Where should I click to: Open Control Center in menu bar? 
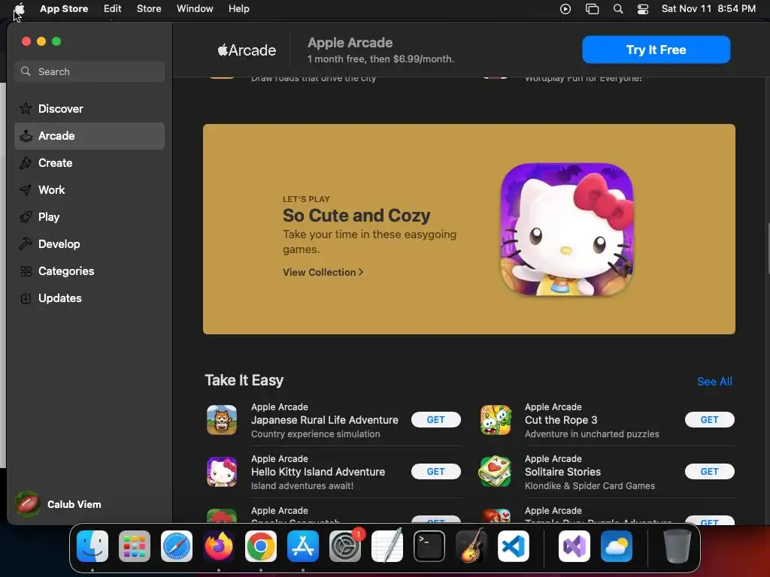click(643, 9)
